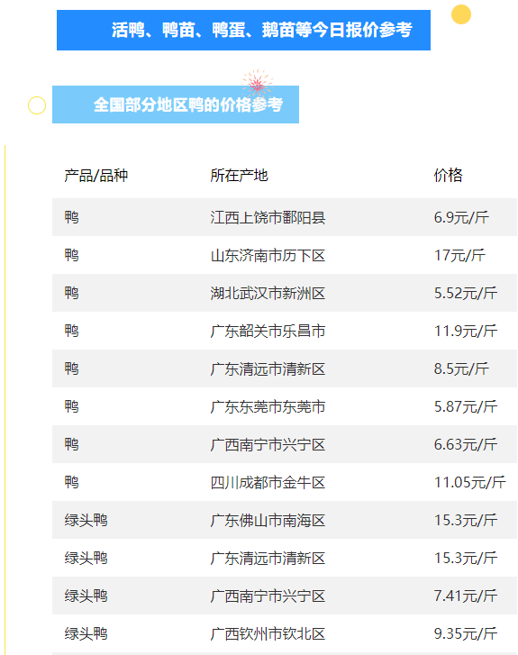Click the 四川成都市金牛区 origin cell
The image size is (518, 655).
pyautogui.click(x=268, y=483)
